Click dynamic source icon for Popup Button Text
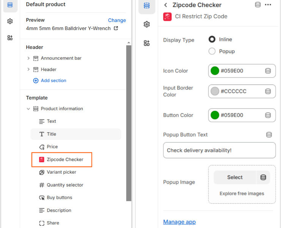 269,135
